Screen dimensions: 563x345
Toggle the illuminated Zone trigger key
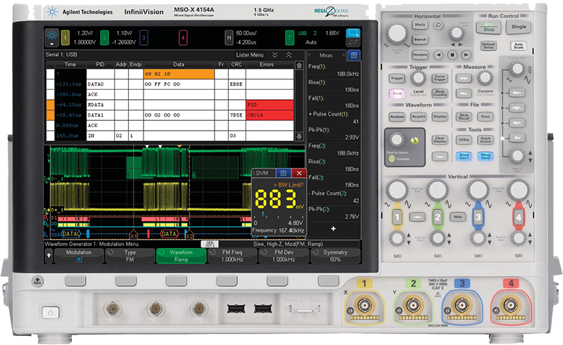[x=397, y=93]
